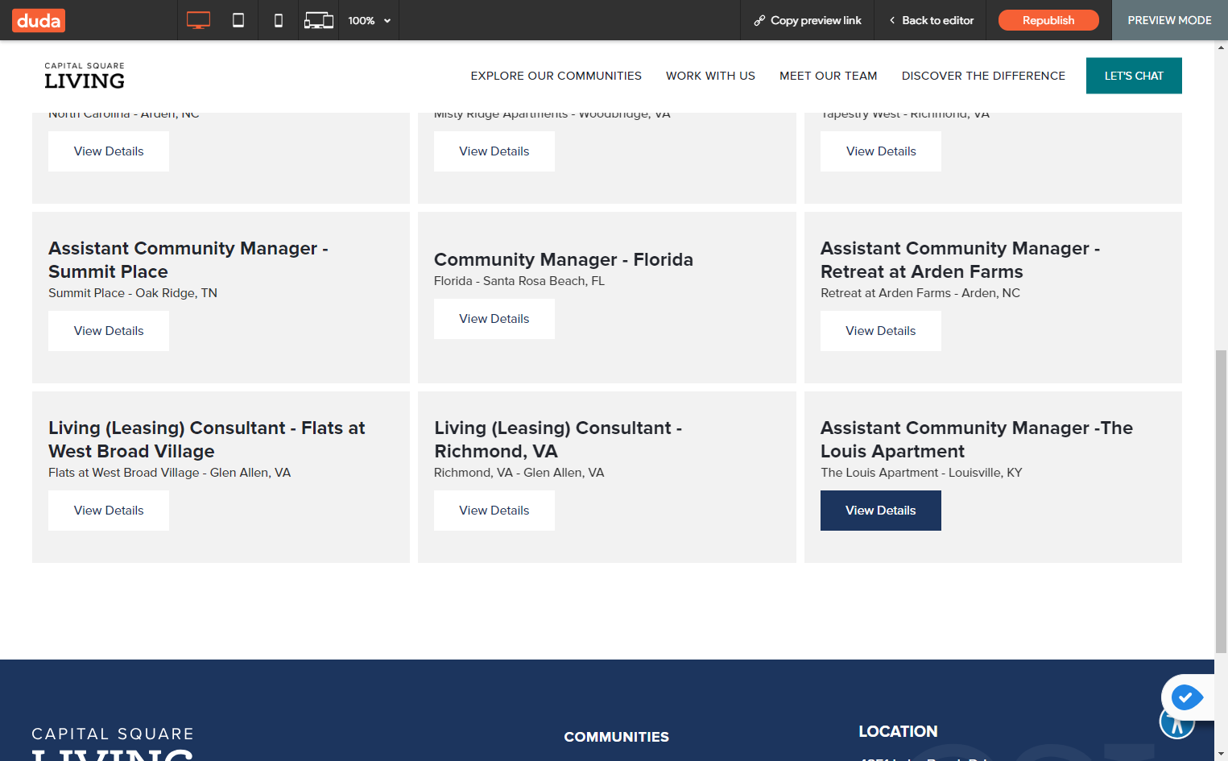View details for the Arden, NC job
This screenshot has height=761, width=1228.
pos(109,151)
